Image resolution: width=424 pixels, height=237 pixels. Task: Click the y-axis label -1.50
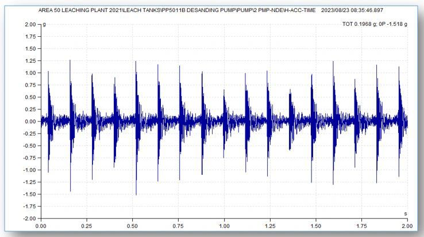[29, 194]
